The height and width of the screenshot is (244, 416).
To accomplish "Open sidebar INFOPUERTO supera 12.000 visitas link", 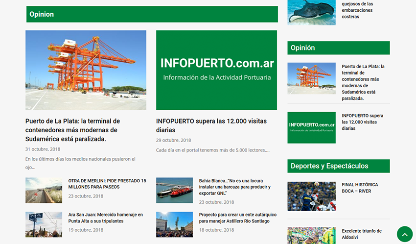I will (x=362, y=122).
